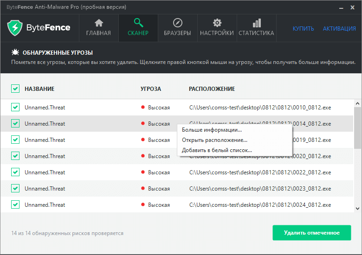Click the Купить link

click(x=303, y=28)
